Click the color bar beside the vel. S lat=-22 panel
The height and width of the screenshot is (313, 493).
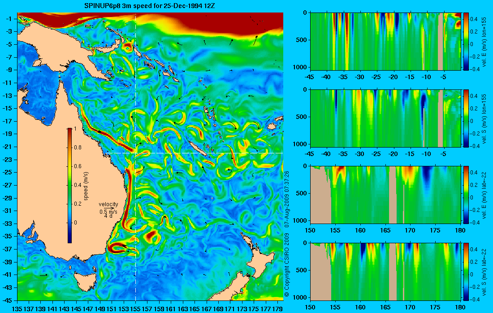[x=466, y=271]
